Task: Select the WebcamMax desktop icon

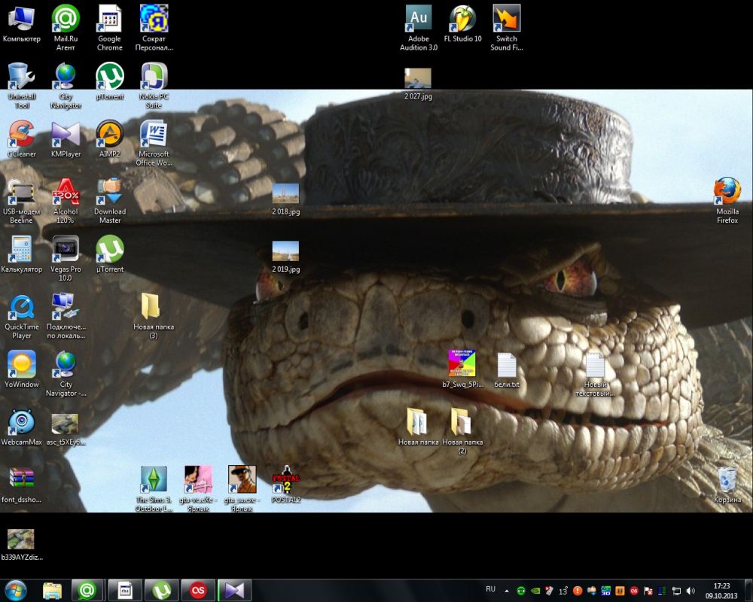Action: 22,427
